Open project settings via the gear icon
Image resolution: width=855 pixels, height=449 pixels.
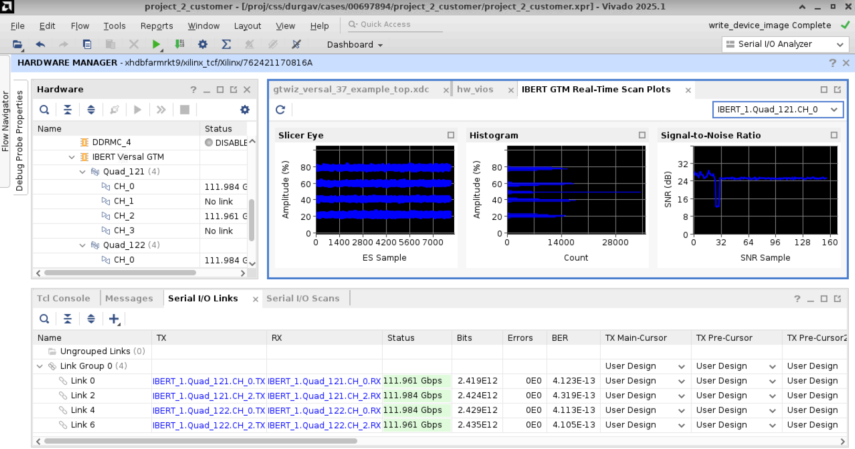click(x=202, y=44)
